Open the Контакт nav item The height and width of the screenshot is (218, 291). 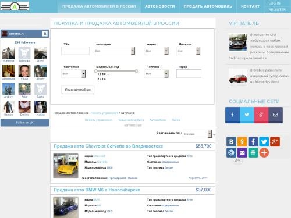pyautogui.click(x=250, y=6)
